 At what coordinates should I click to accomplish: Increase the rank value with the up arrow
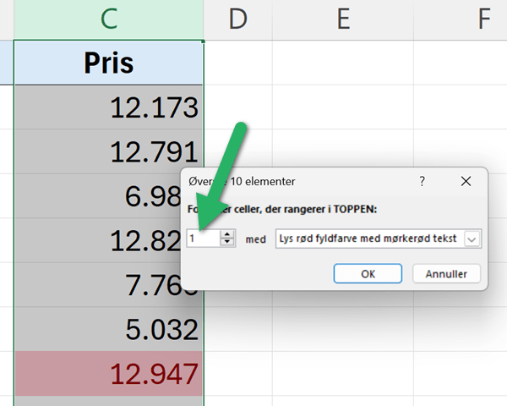tap(226, 235)
